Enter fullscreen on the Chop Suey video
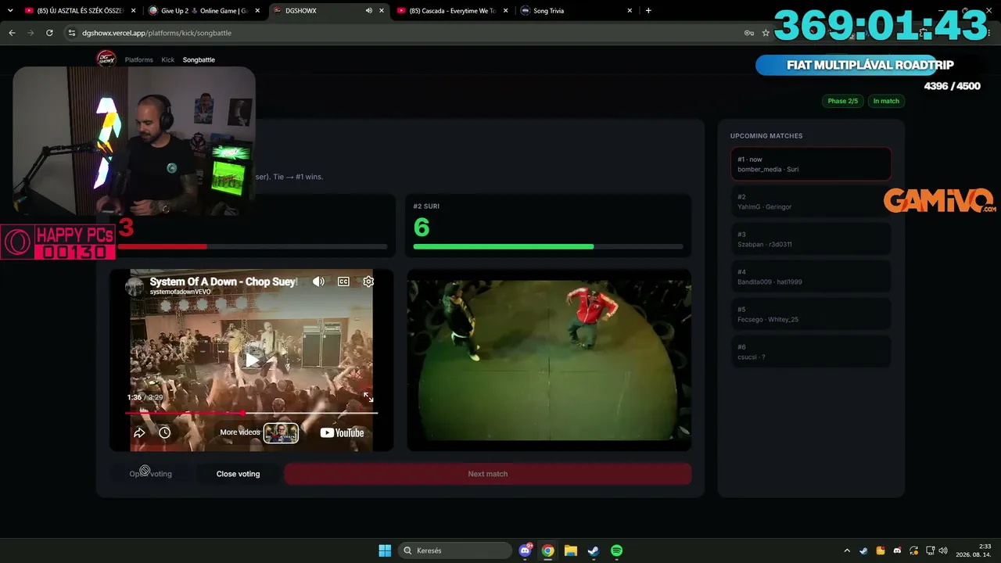The image size is (1001, 563). pos(368,397)
